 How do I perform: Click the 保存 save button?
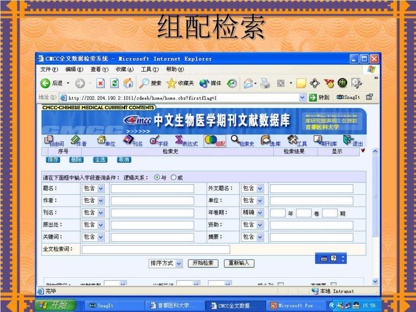click(53, 160)
